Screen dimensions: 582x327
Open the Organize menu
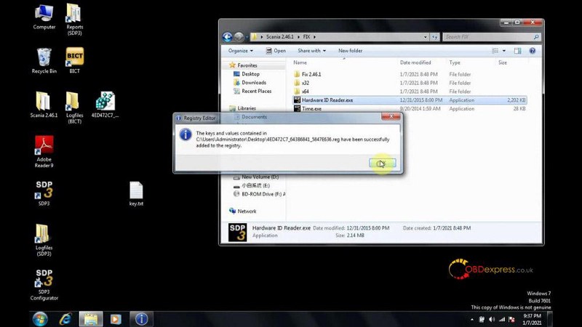coord(241,51)
